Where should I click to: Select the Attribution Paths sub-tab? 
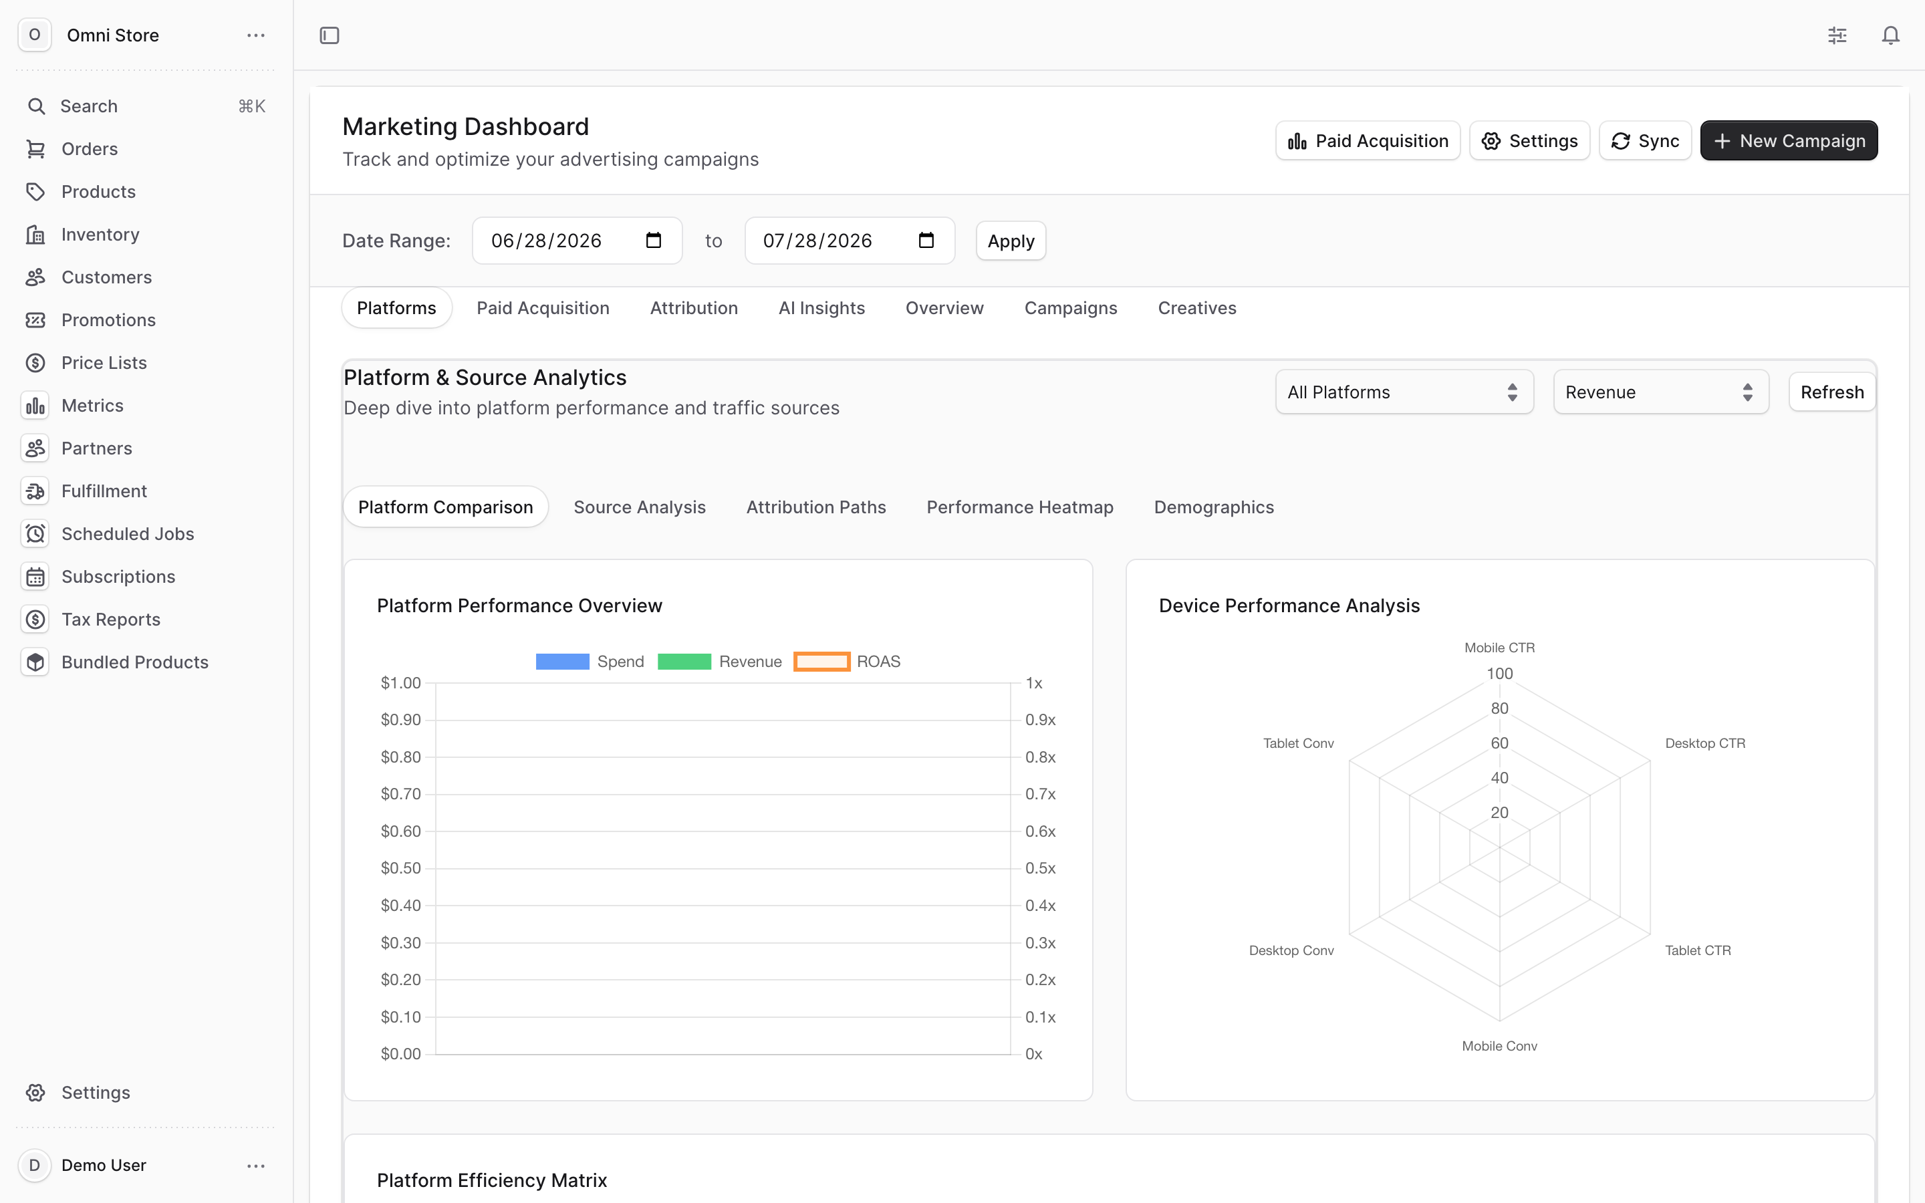(816, 507)
